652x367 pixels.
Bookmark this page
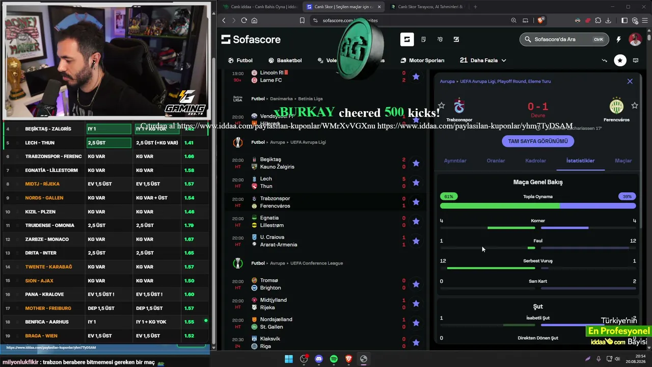[302, 20]
